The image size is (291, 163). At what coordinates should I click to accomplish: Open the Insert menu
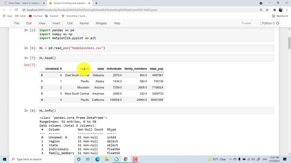click(56, 23)
